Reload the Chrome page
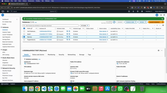This screenshot has height=93, width=167. click(8, 7)
